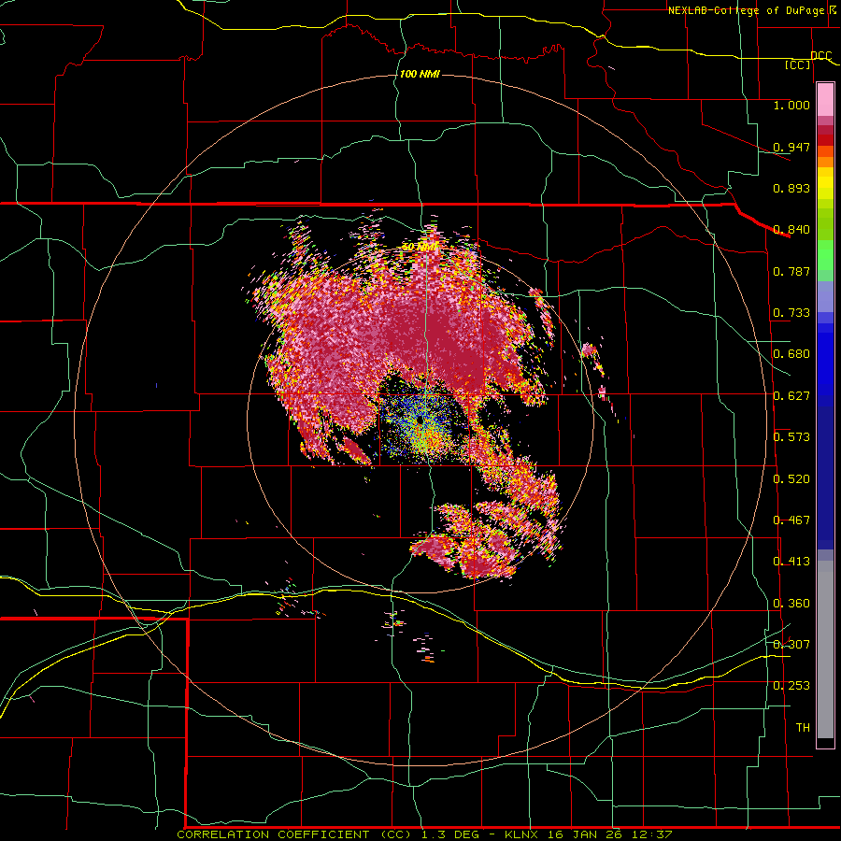Select the 0.520 legend value
This screenshot has width=841, height=841.
(x=791, y=479)
